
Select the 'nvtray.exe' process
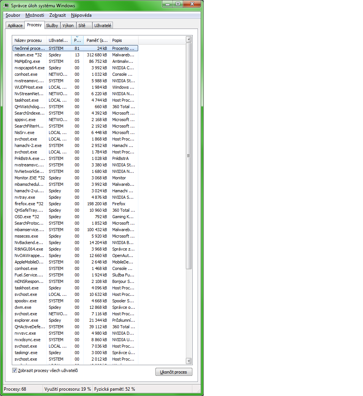tap(75, 197)
